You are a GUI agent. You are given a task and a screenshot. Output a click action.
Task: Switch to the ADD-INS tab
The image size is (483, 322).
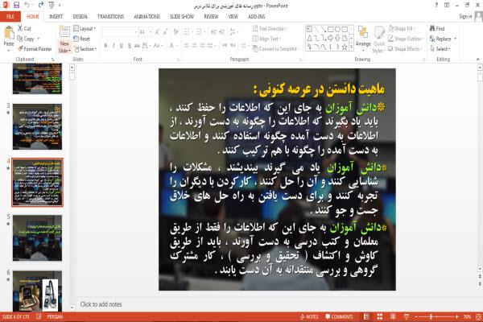tap(257, 17)
